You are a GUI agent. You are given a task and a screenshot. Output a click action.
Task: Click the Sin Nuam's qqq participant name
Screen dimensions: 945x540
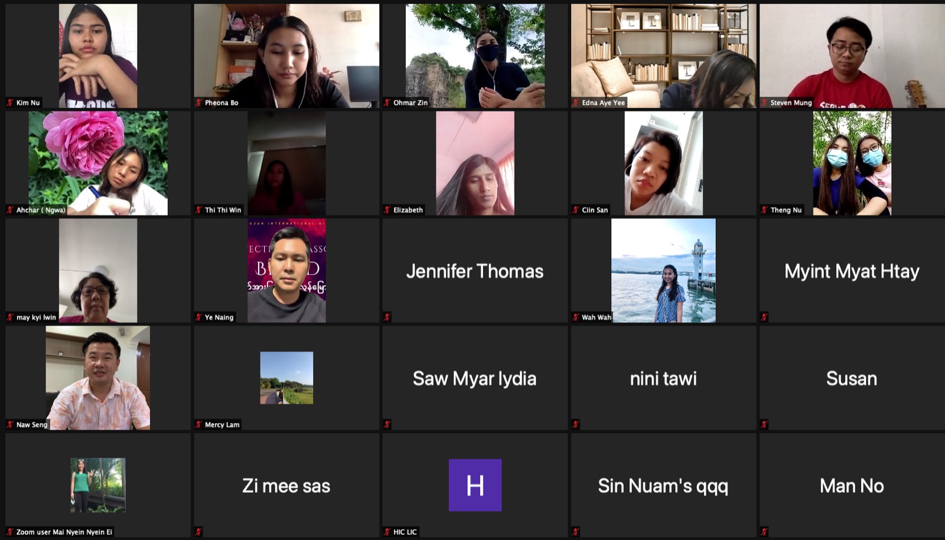(663, 486)
